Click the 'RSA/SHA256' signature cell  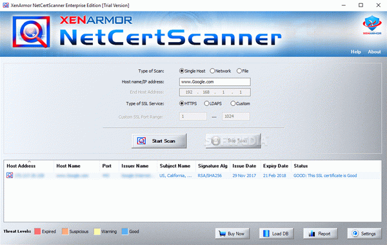(210, 176)
